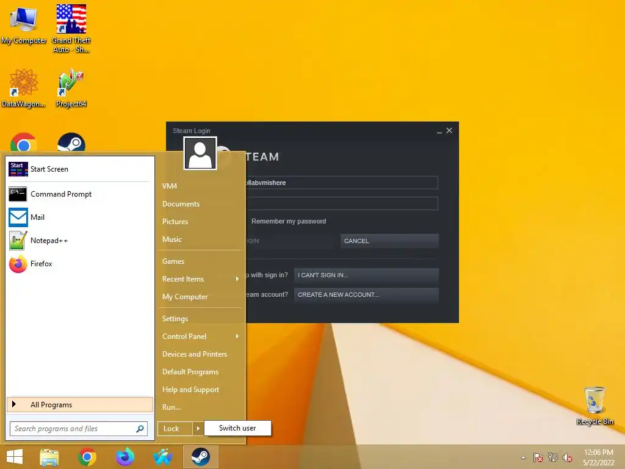625x469 pixels.
Task: Launch Command Prompt from the Start menu
Action: (x=80, y=194)
